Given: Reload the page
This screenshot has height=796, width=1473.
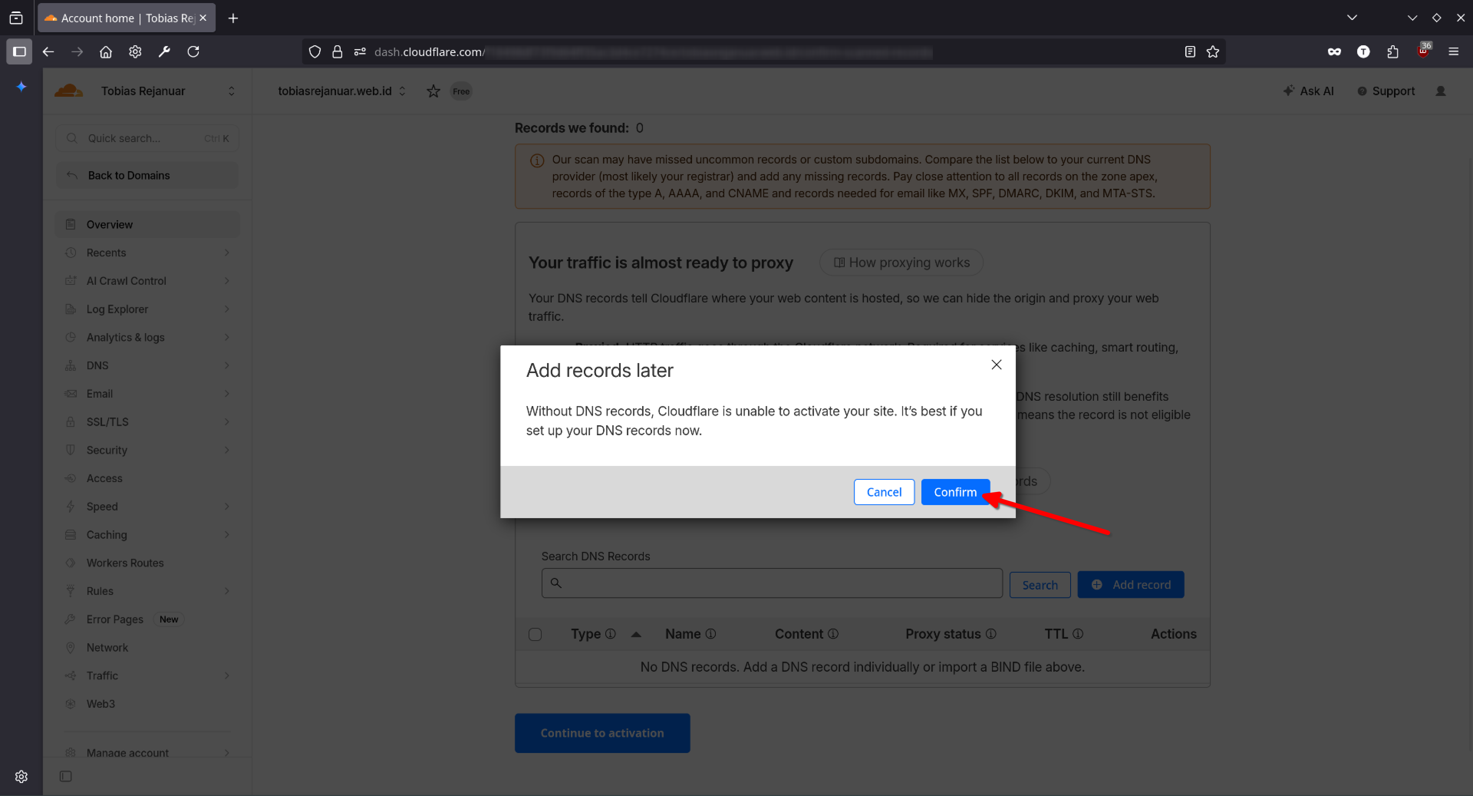Looking at the screenshot, I should 193,52.
